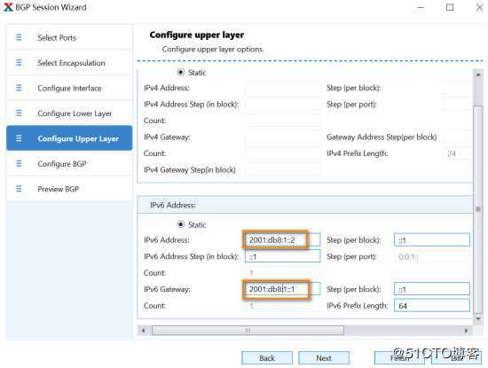This screenshot has height=368, width=488.
Task: Minimize the BGP Session Wizard window
Action: coord(421,7)
